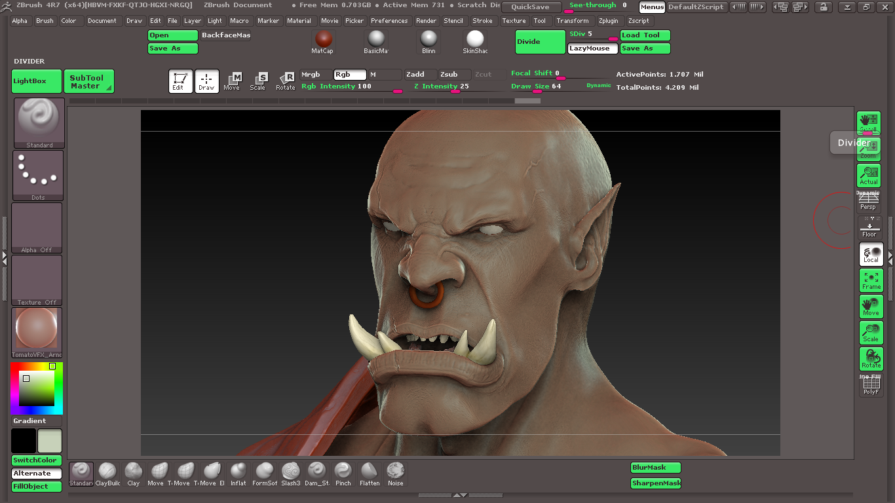
Task: Activate Scale mode in the top shelf
Action: point(258,81)
